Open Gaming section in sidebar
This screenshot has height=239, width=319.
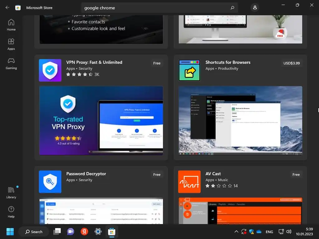(11, 64)
